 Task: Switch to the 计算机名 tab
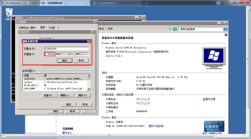pyautogui.click(x=23, y=28)
